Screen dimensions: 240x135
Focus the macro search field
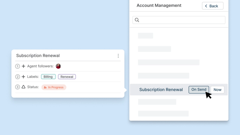pyautogui.click(x=182, y=20)
